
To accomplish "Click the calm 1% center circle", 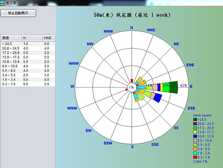I will click(x=131, y=88).
